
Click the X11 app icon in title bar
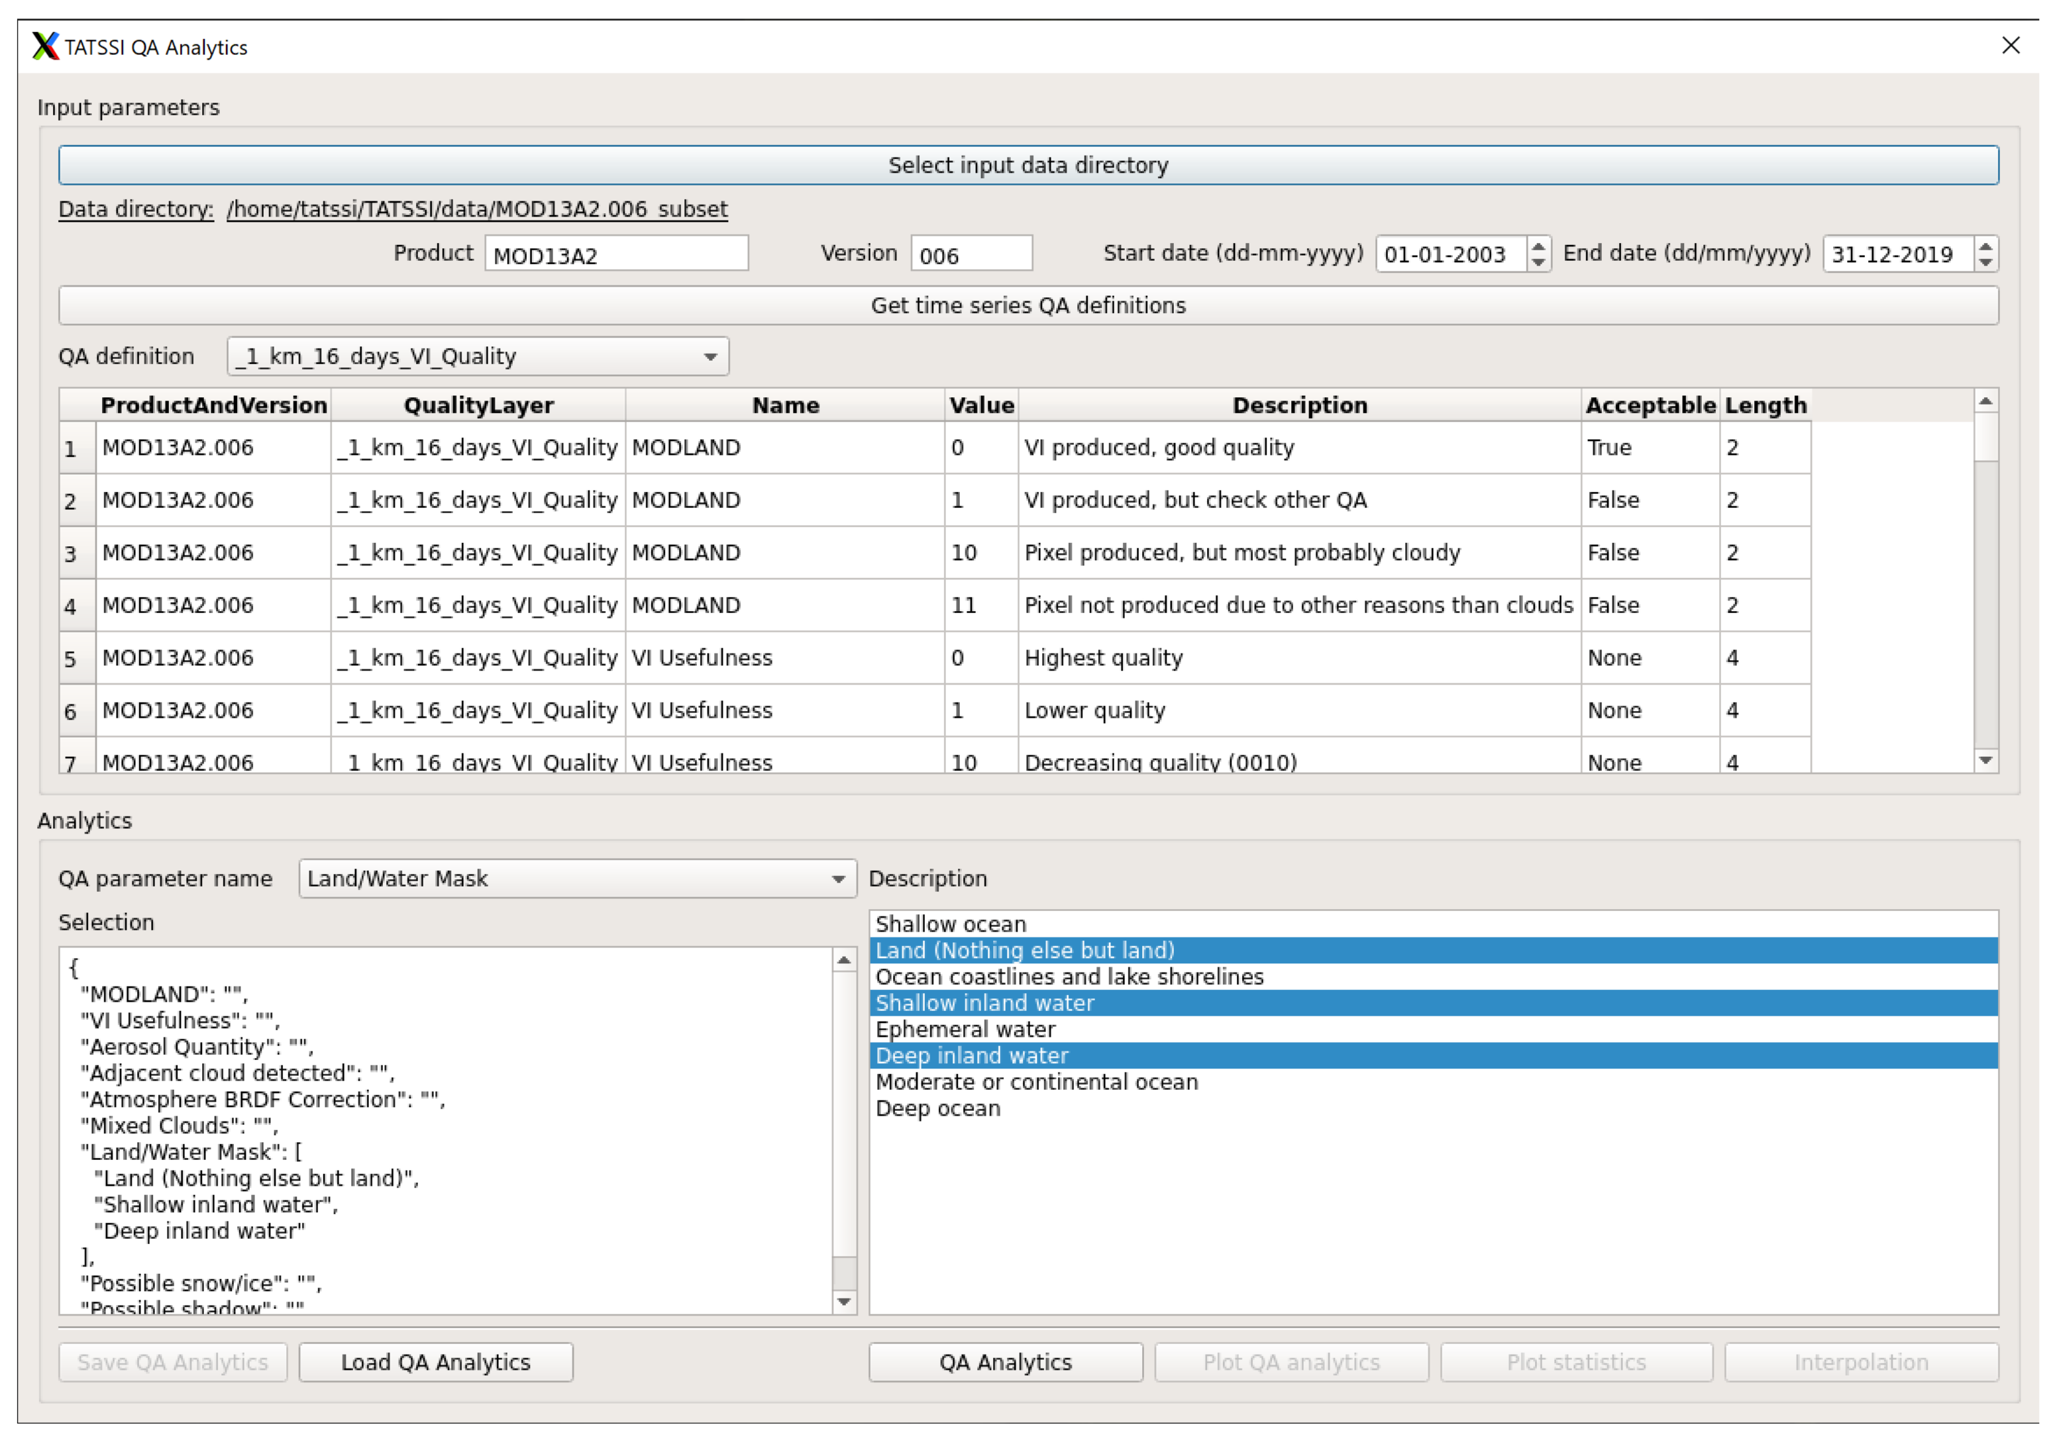[x=45, y=46]
